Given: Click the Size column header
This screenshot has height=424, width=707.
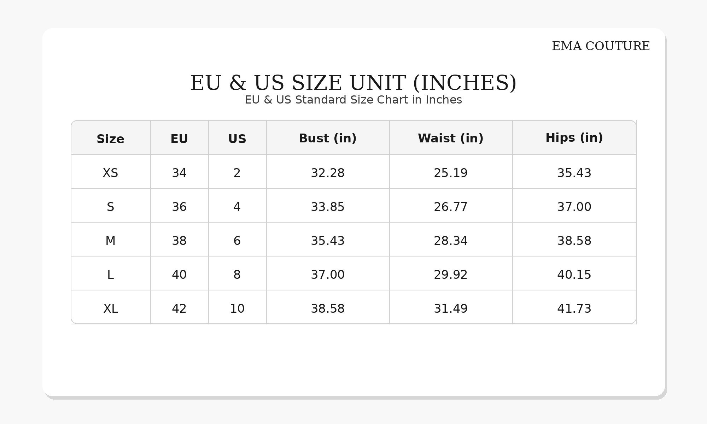Looking at the screenshot, I should coord(110,139).
